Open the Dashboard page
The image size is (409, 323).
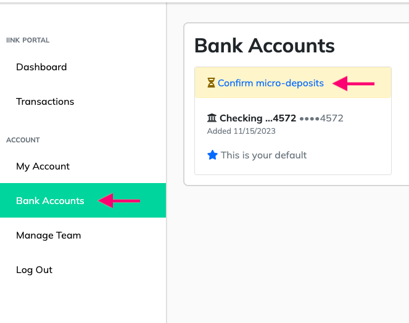click(x=41, y=67)
